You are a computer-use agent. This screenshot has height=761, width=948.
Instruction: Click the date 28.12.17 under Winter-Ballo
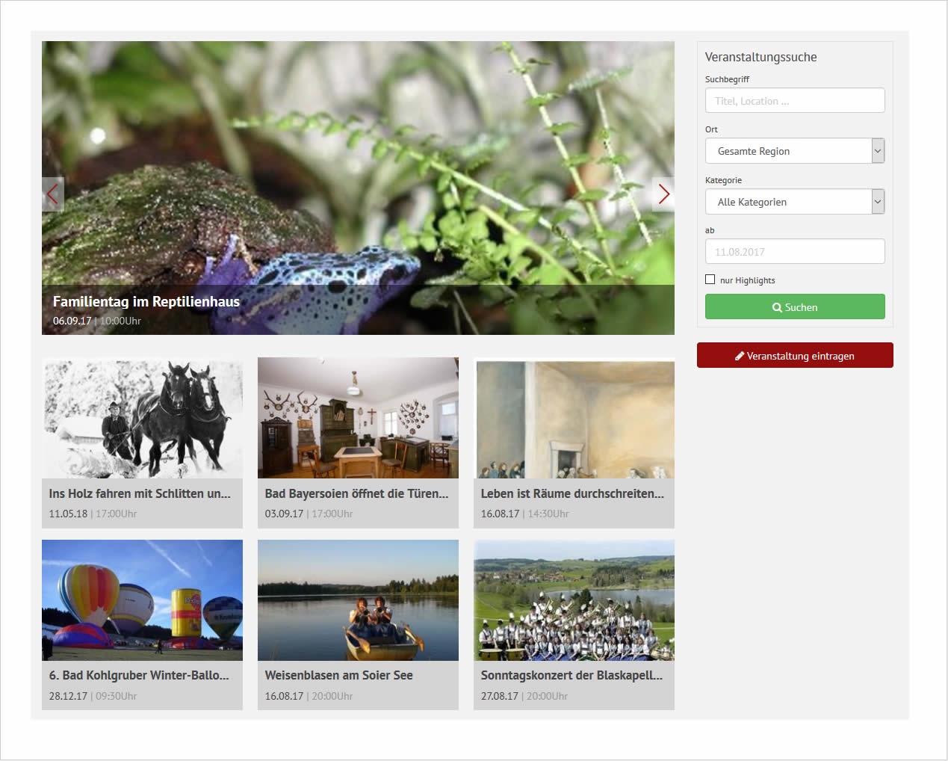click(68, 696)
